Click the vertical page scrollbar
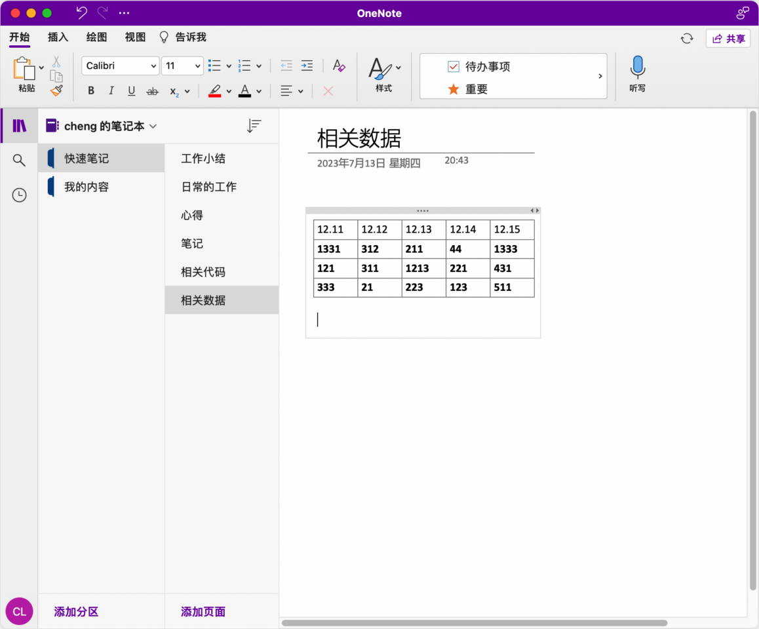 (x=752, y=351)
